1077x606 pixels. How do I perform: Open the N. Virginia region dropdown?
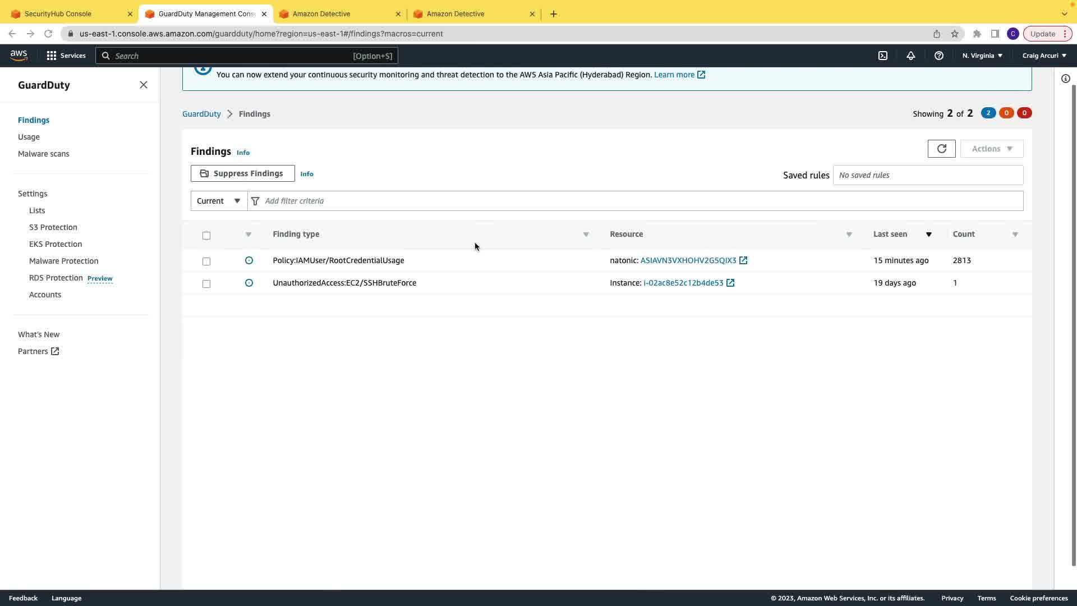point(982,56)
